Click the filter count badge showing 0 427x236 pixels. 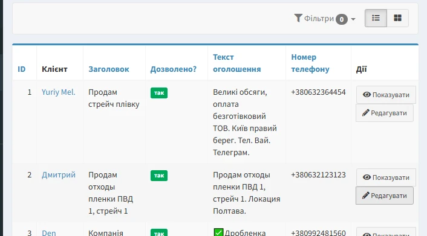point(342,19)
